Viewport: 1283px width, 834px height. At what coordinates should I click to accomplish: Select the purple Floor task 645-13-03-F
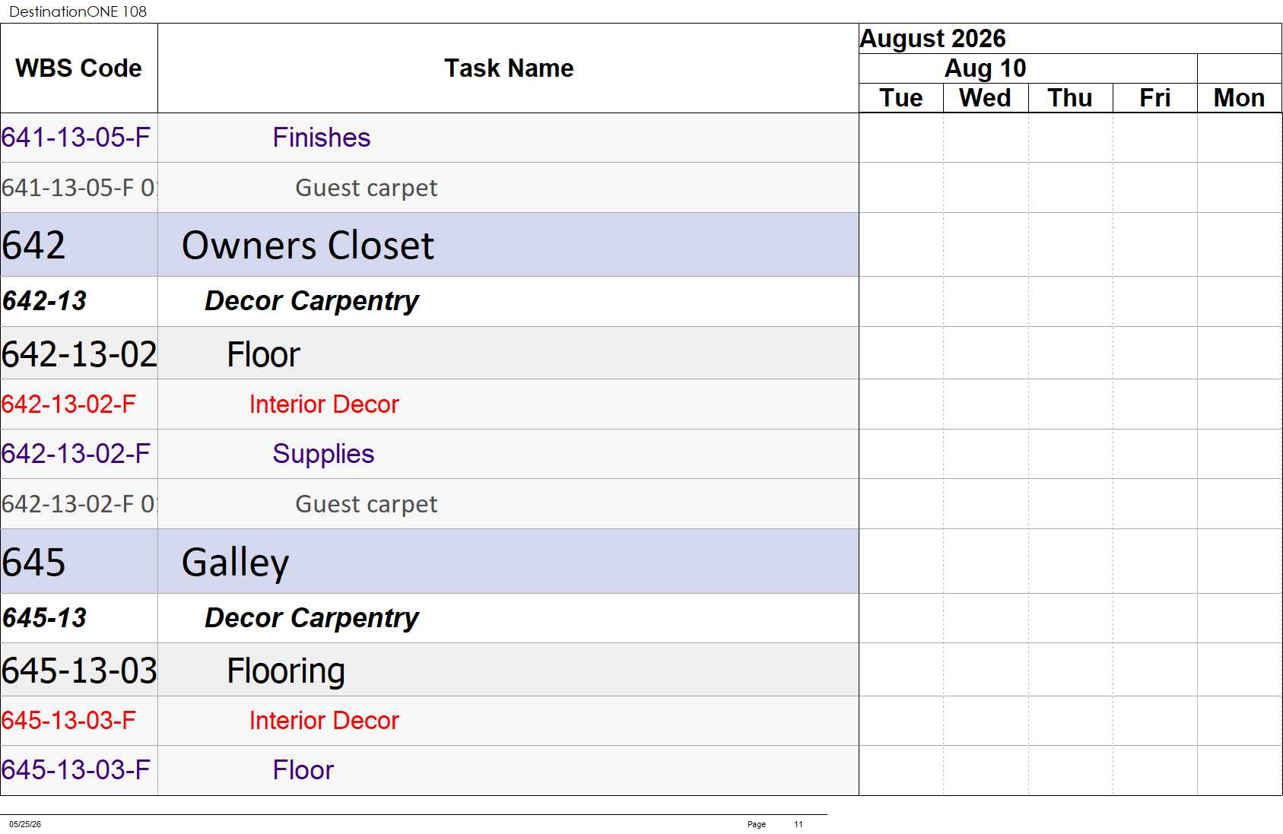[x=430, y=770]
